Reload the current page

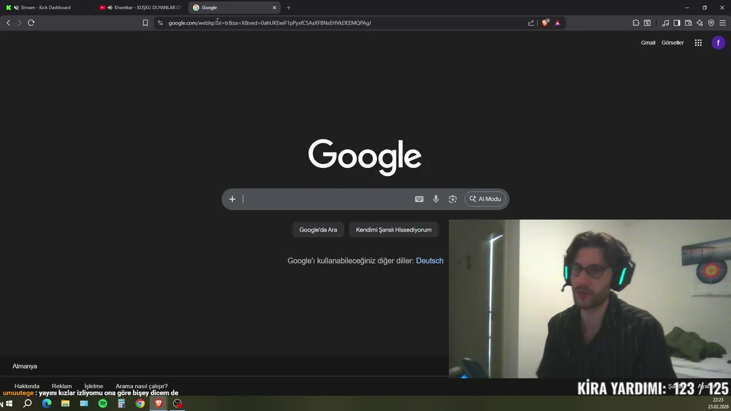pos(31,23)
